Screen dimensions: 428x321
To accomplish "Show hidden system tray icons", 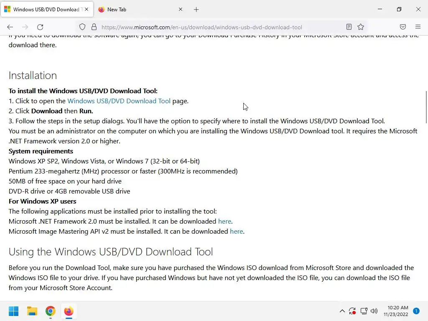I will point(342,311).
